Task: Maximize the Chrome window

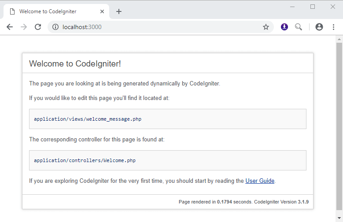Action: point(313,7)
